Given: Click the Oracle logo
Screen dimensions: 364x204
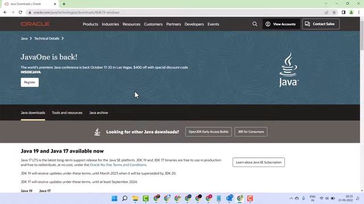Looking at the screenshot, I should pos(35,24).
